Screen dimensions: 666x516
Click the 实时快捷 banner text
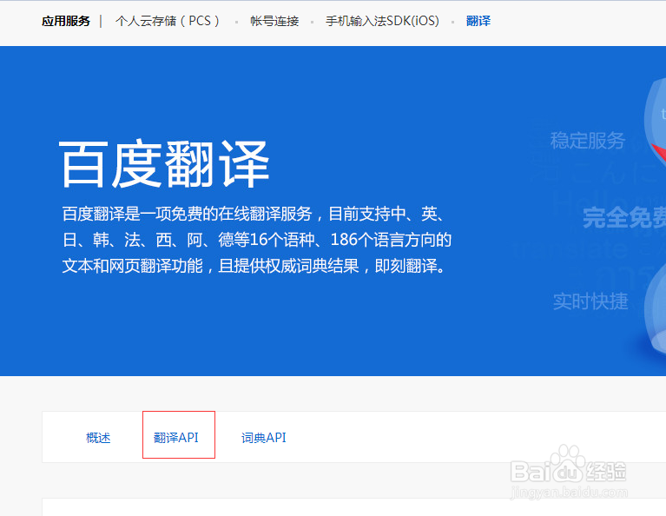(x=590, y=301)
